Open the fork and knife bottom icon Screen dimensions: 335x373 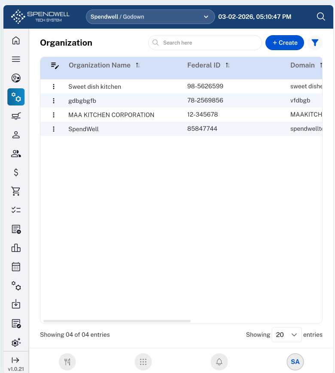pos(67,362)
